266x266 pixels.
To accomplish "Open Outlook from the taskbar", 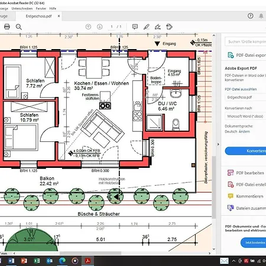I will tap(50, 261).
